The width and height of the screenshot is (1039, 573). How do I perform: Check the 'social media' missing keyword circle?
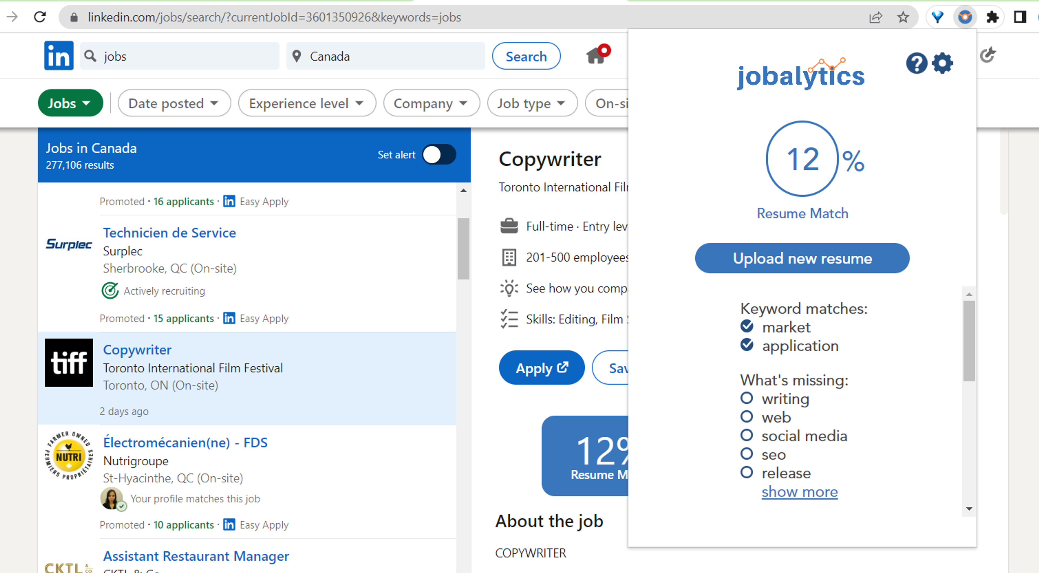coord(747,436)
